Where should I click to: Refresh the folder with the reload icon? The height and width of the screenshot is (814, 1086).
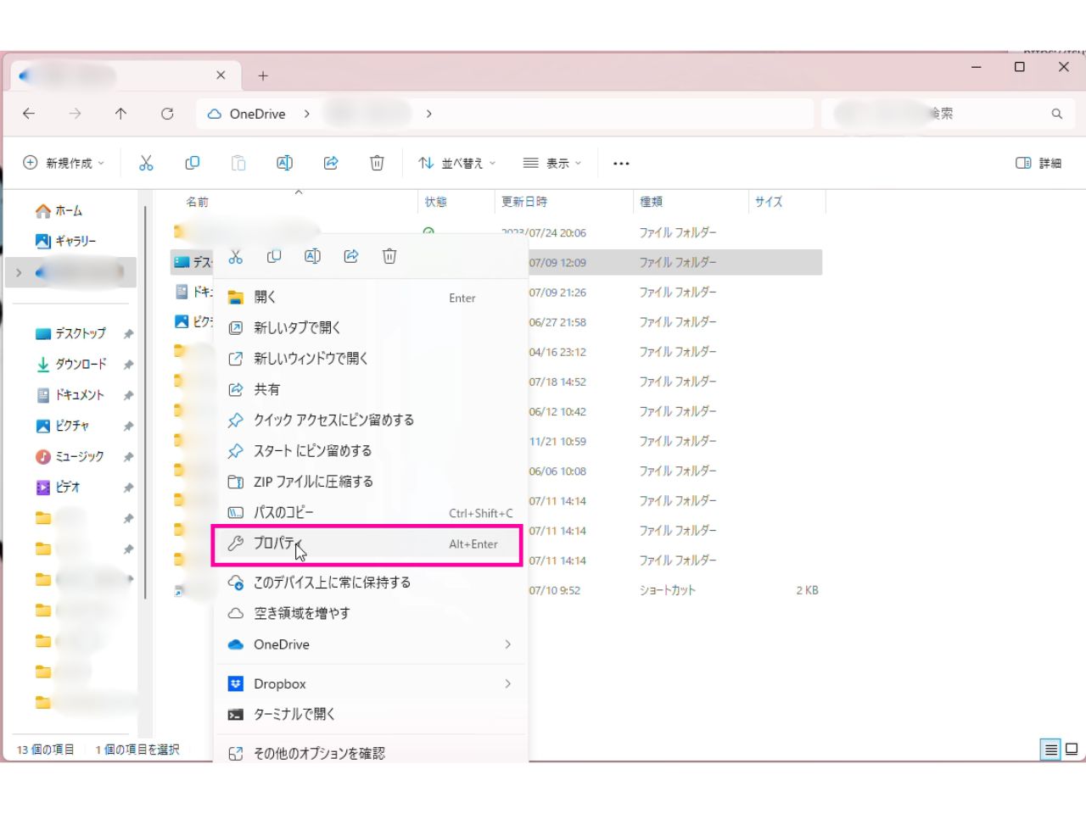point(167,113)
